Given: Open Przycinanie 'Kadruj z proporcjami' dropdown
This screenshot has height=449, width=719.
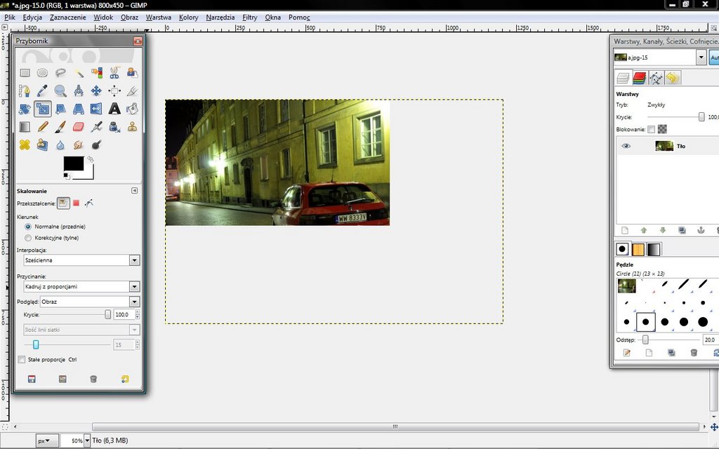Looking at the screenshot, I should [x=81, y=287].
